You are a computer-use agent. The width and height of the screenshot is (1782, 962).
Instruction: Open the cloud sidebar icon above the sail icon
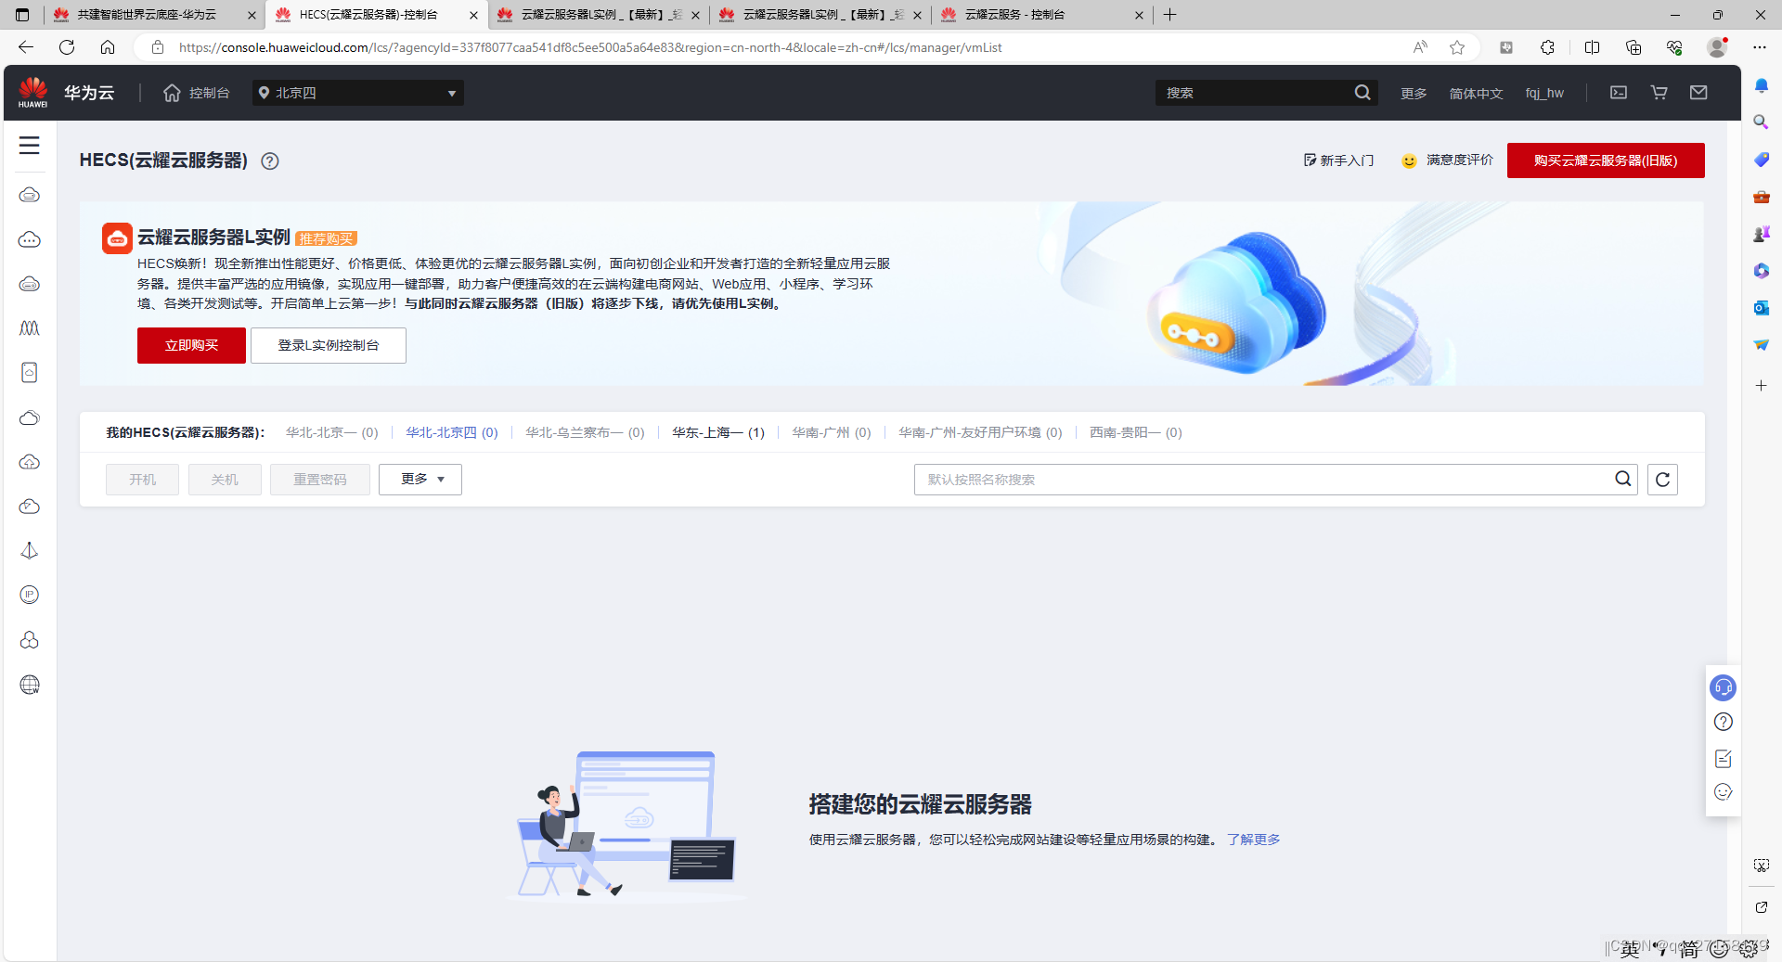tap(30, 507)
